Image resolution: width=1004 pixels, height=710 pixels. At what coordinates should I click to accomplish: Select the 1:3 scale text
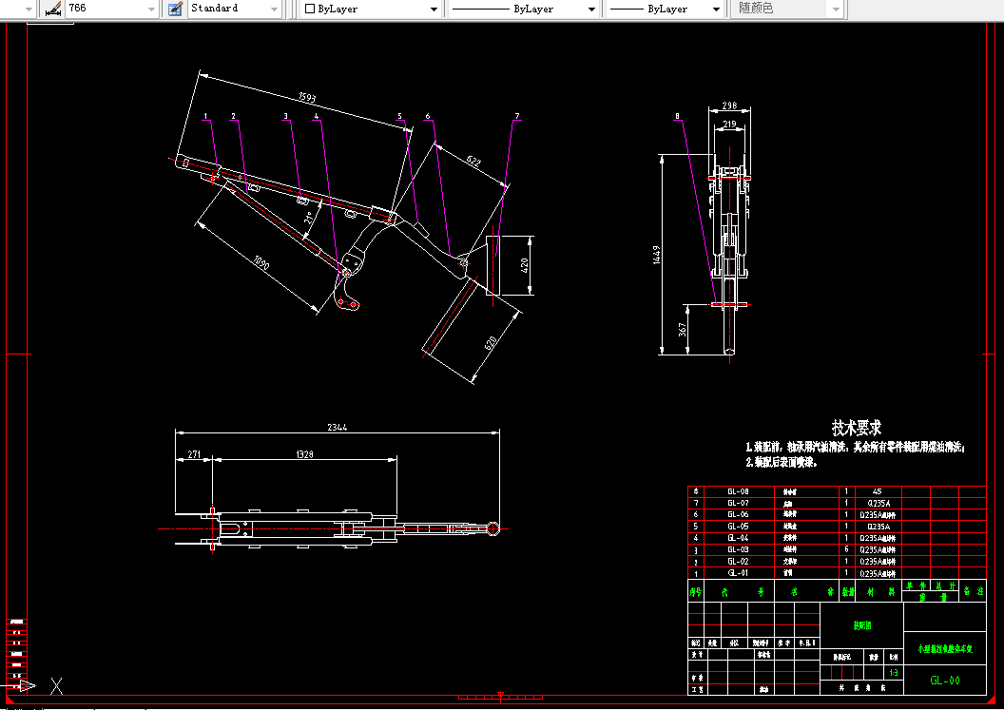(894, 673)
